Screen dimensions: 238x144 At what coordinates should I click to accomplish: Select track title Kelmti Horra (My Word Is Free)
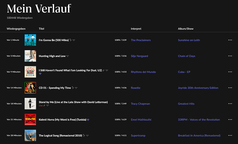(62, 120)
